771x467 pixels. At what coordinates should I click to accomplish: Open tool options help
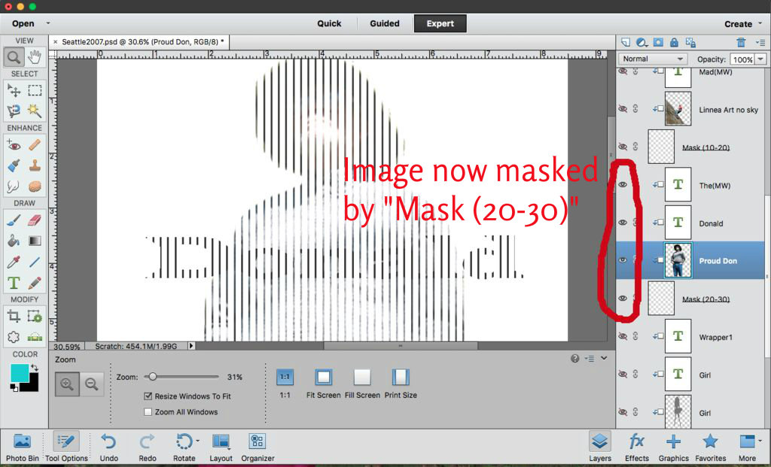(574, 359)
